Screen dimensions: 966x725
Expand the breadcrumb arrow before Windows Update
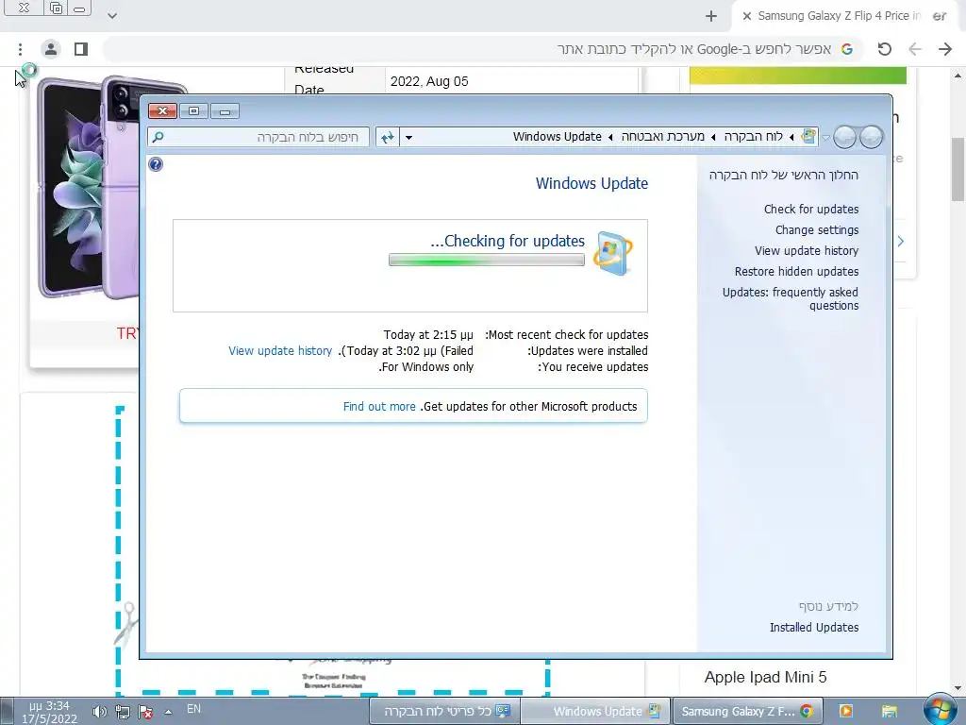pyautogui.click(x=610, y=137)
